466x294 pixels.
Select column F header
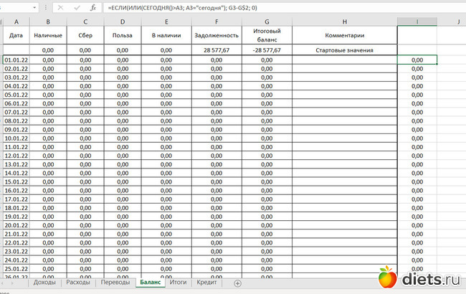click(x=217, y=22)
